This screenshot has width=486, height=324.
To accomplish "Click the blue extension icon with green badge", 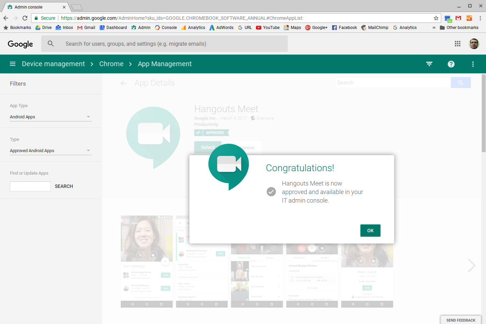I will click(448, 18).
